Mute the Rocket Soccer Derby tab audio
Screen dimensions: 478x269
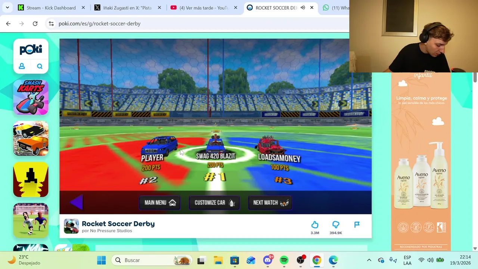click(x=302, y=7)
